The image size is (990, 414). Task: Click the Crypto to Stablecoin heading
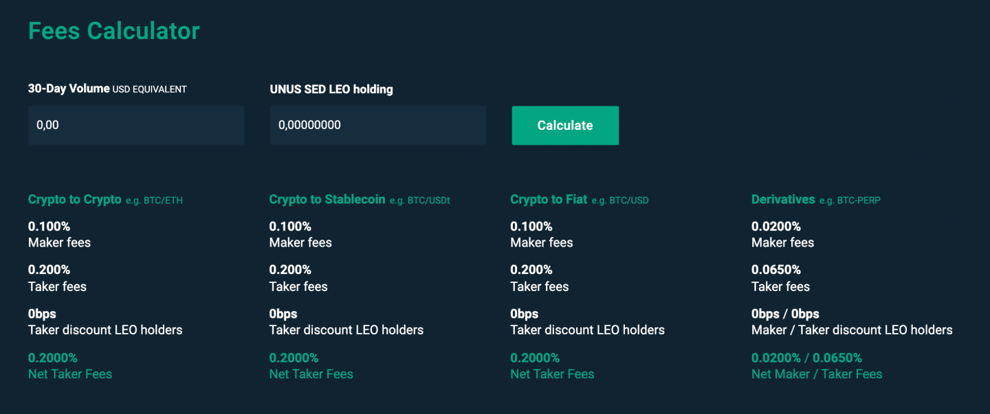tap(327, 200)
